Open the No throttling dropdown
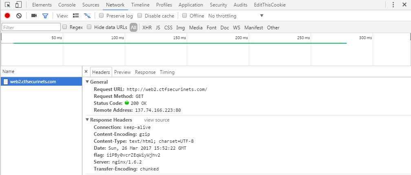 tap(236, 16)
